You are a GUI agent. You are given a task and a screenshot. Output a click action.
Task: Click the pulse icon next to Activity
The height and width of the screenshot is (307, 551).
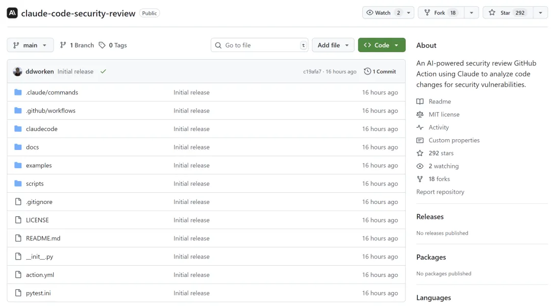pos(420,127)
